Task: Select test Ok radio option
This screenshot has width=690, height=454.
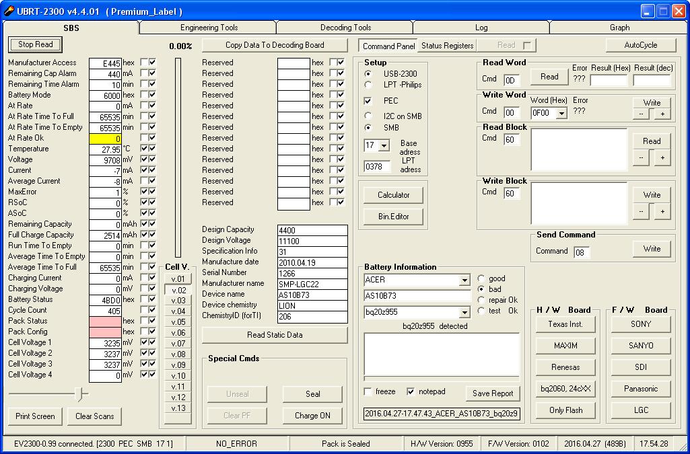Action: [x=481, y=311]
